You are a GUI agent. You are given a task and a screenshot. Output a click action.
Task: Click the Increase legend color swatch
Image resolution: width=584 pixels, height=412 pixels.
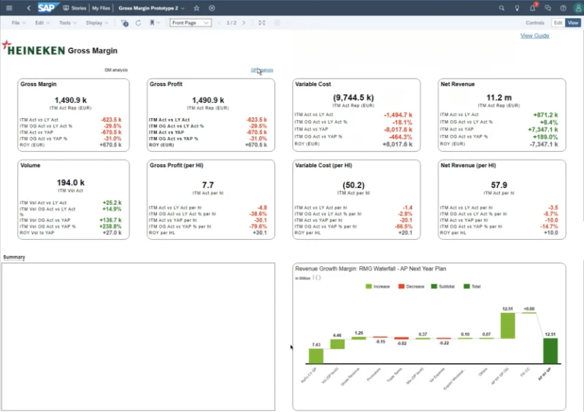369,286
